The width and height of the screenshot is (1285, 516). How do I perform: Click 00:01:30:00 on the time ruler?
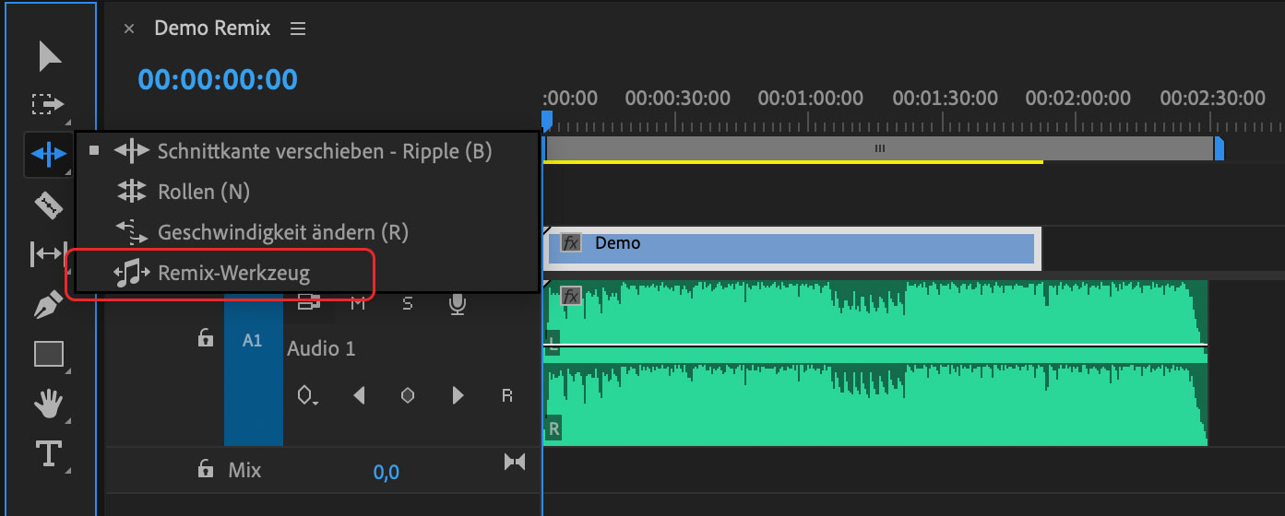tap(945, 98)
